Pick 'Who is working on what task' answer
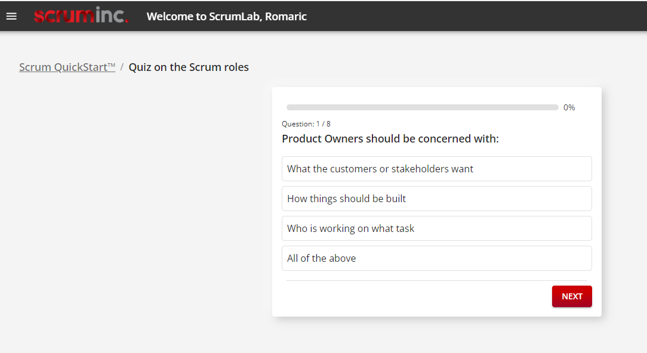 tap(436, 228)
